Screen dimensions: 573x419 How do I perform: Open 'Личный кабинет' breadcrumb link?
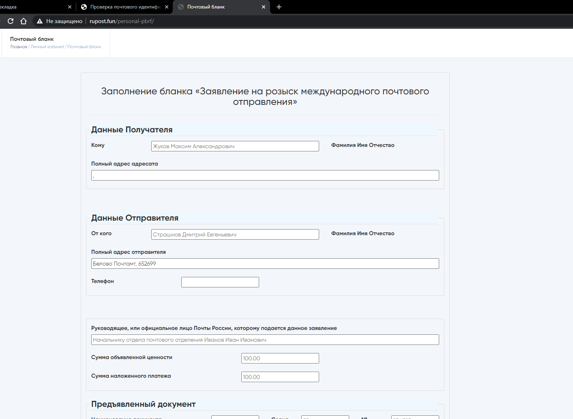pos(47,47)
